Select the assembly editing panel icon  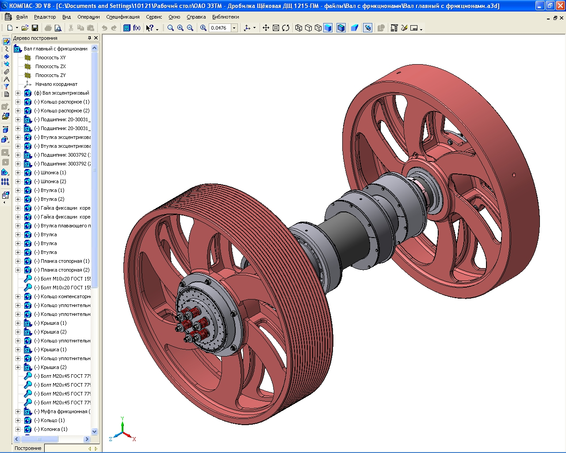(6, 42)
